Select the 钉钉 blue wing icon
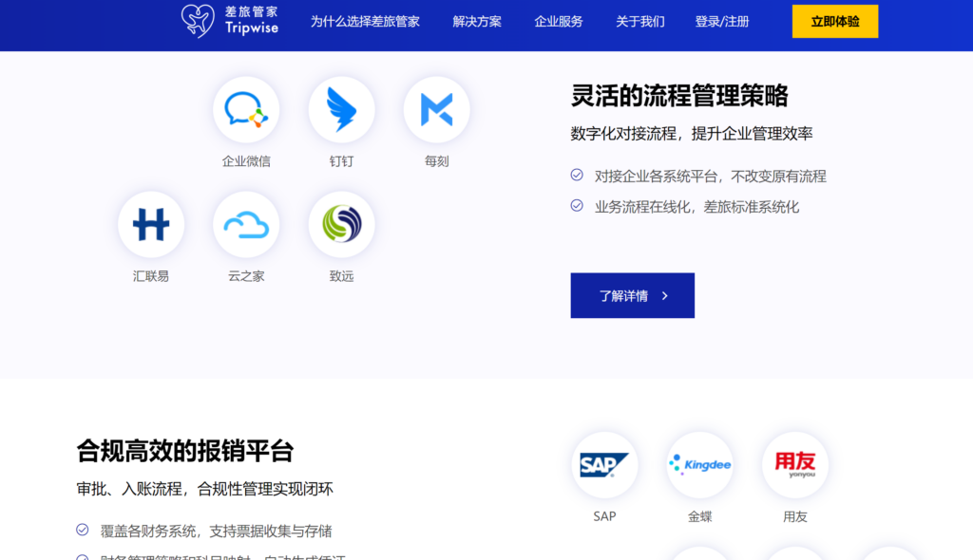Image resolution: width=973 pixels, height=560 pixels. pyautogui.click(x=341, y=110)
